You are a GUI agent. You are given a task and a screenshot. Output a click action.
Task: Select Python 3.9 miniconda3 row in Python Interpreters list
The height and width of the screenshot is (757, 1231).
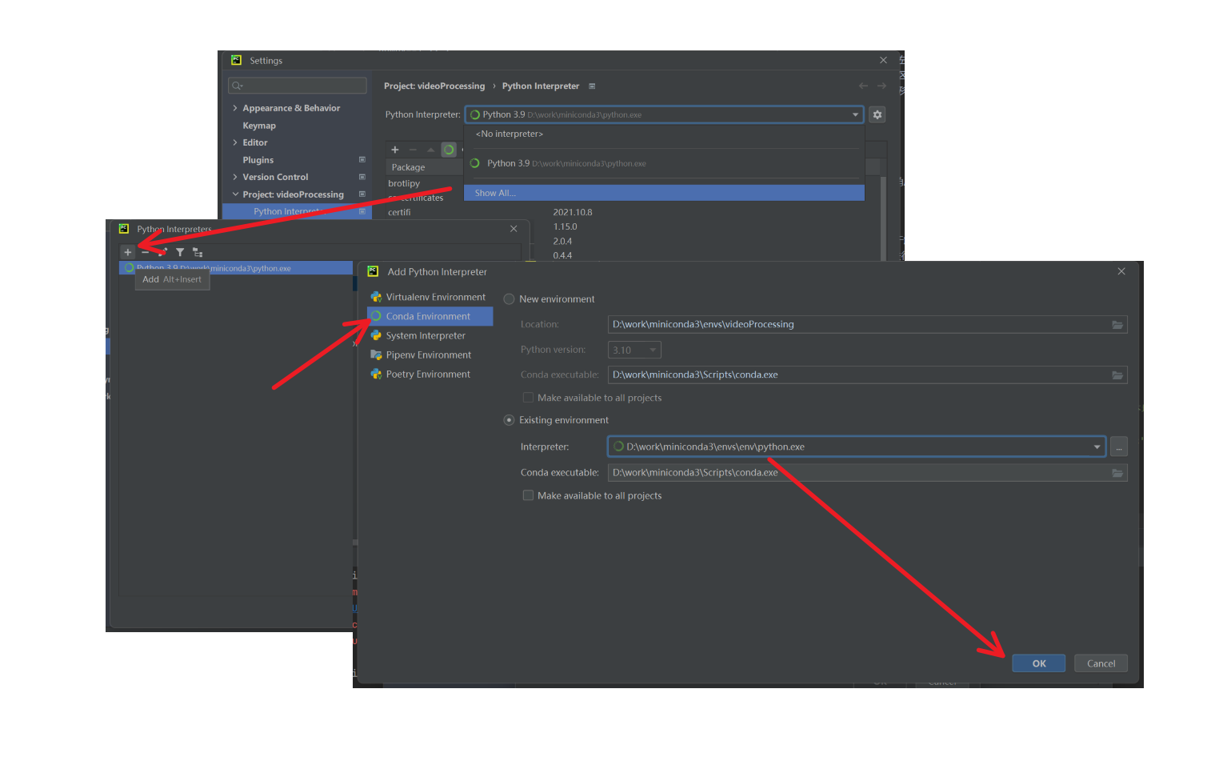pos(236,268)
